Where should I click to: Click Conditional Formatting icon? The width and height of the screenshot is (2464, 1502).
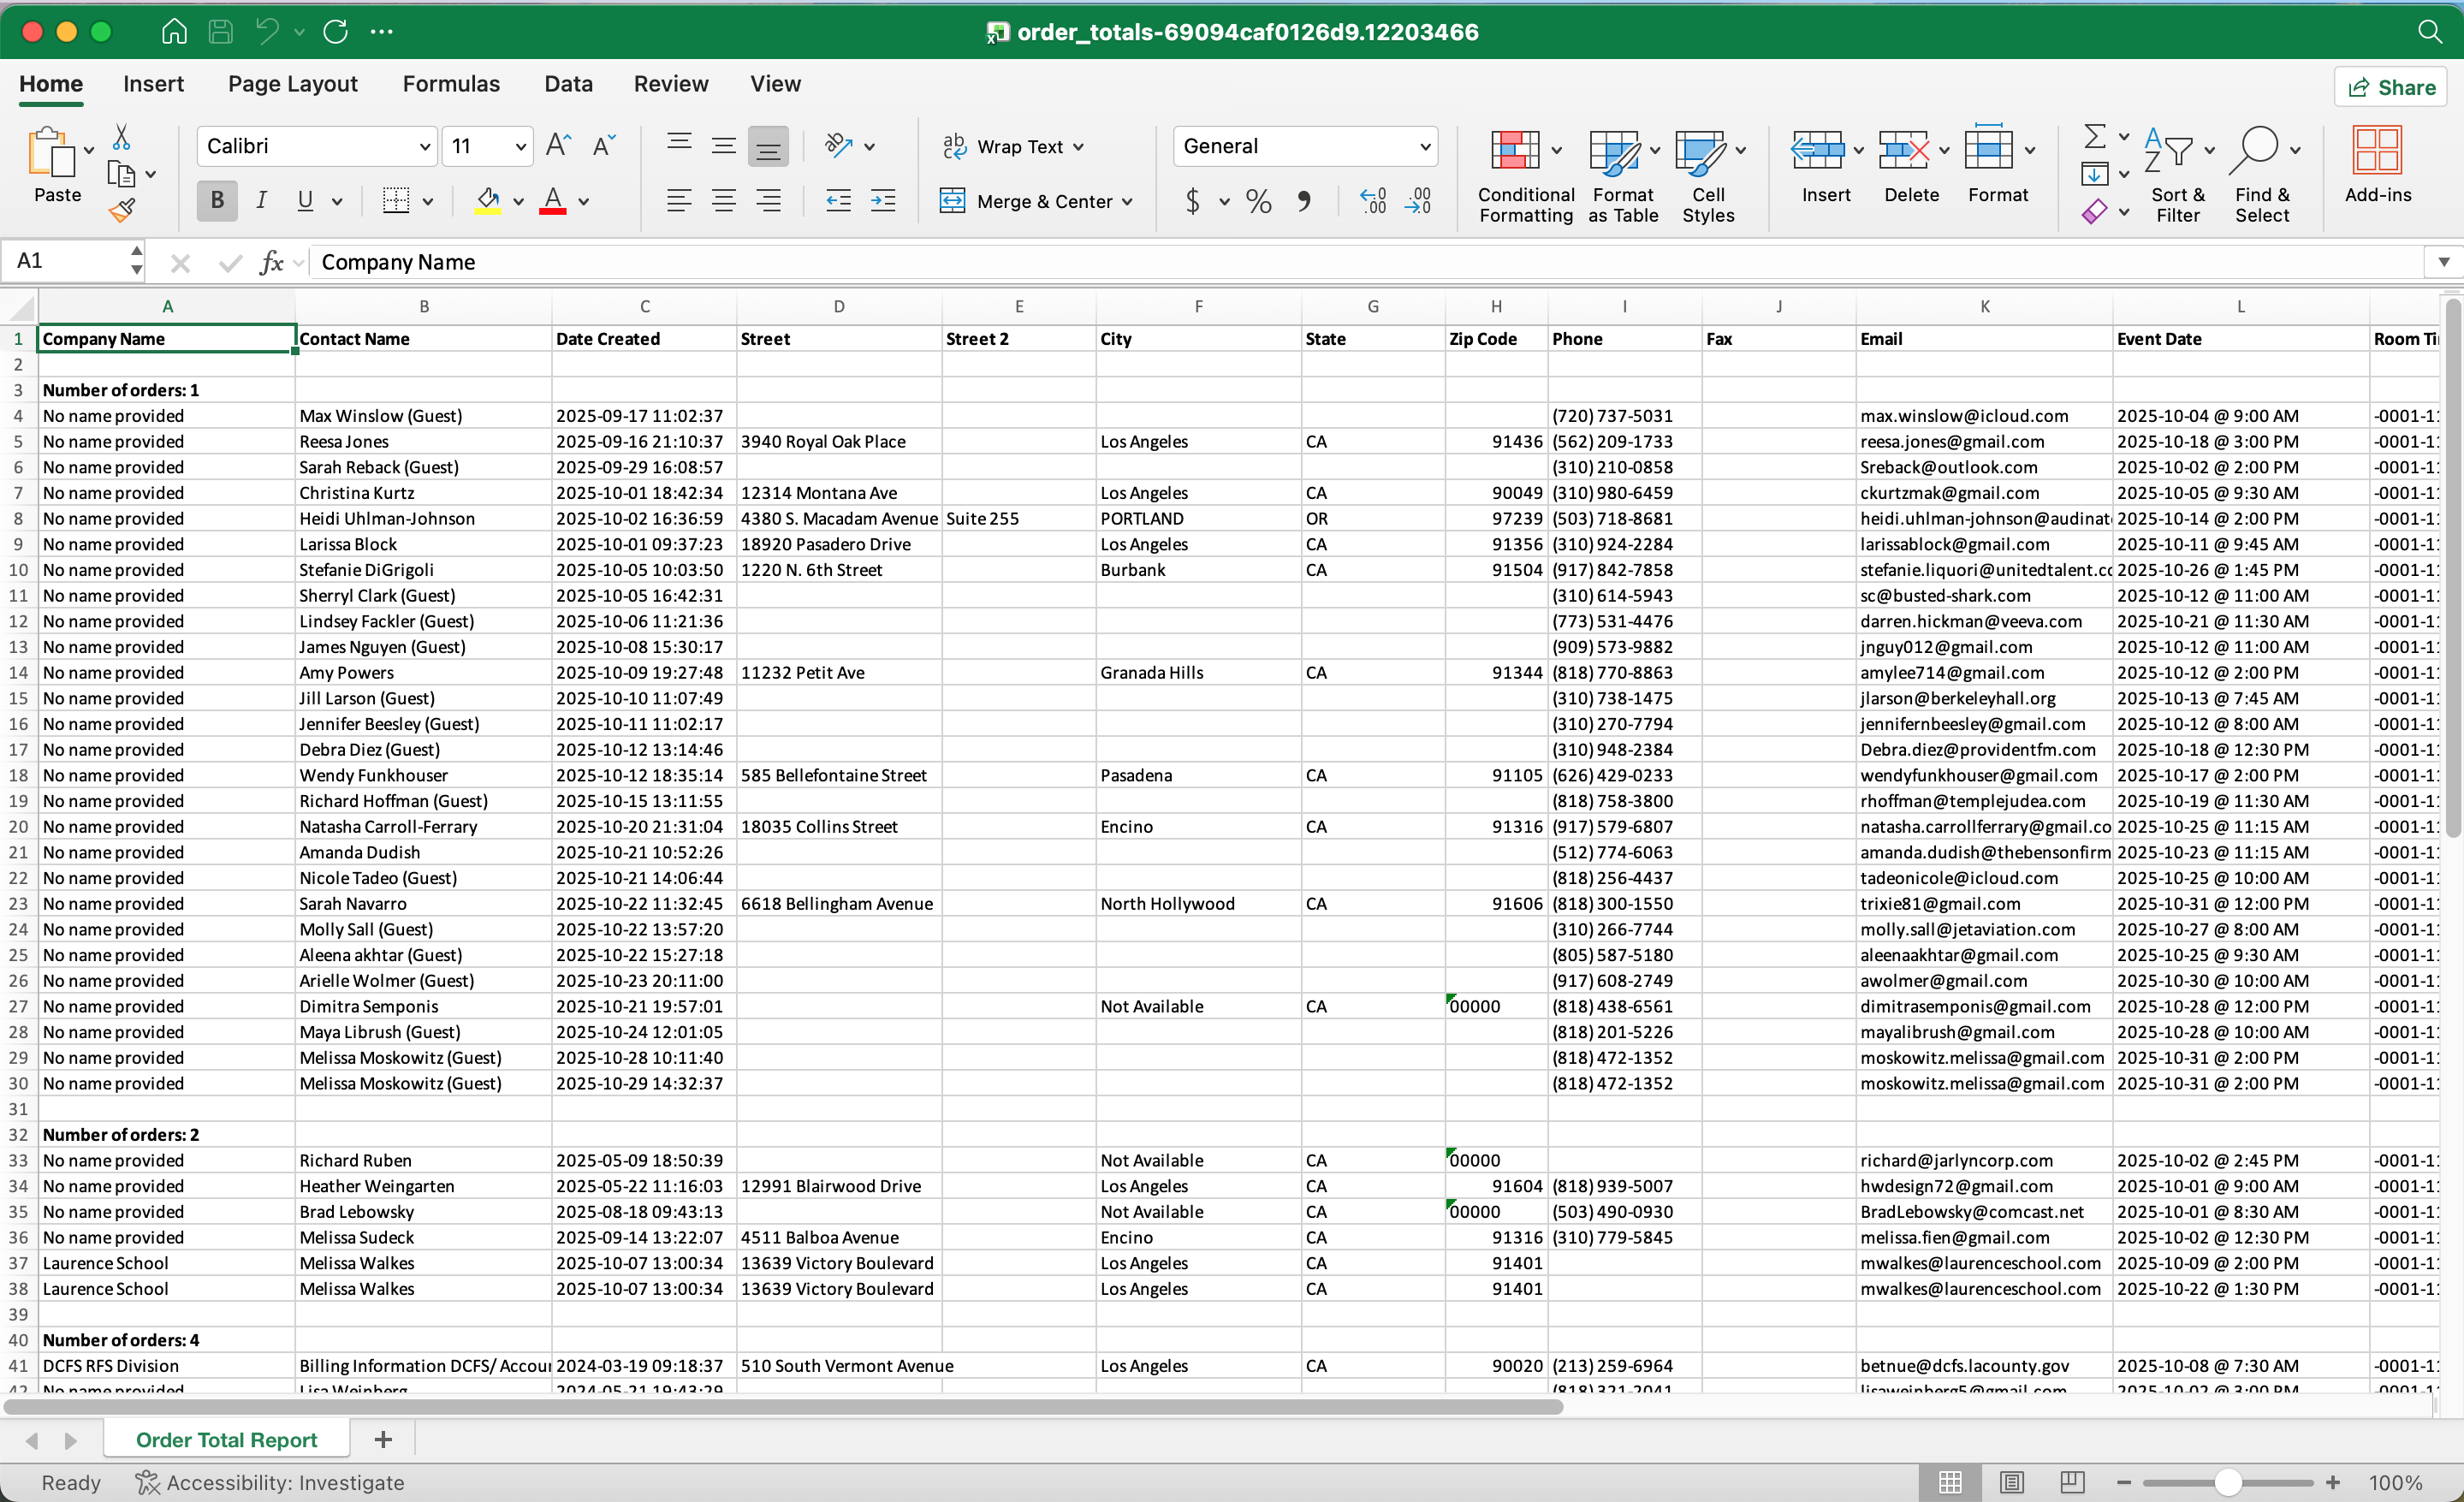1515,150
